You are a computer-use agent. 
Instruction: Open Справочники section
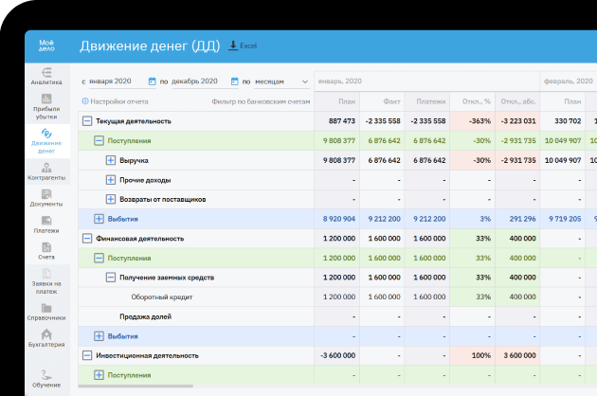tap(46, 313)
